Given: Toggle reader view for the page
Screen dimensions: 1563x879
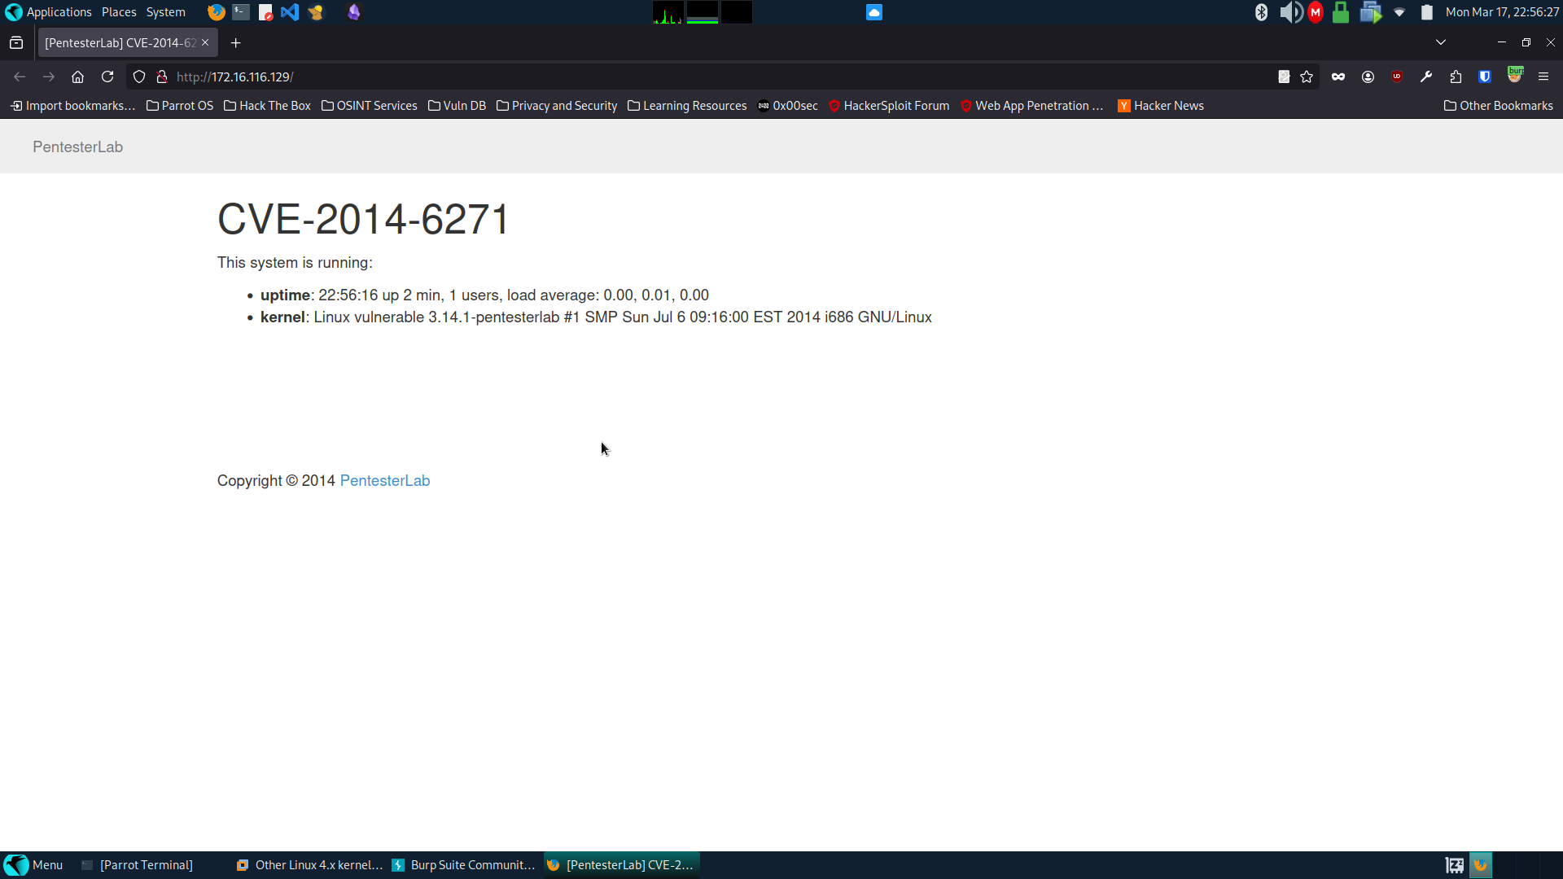Looking at the screenshot, I should 1284,77.
